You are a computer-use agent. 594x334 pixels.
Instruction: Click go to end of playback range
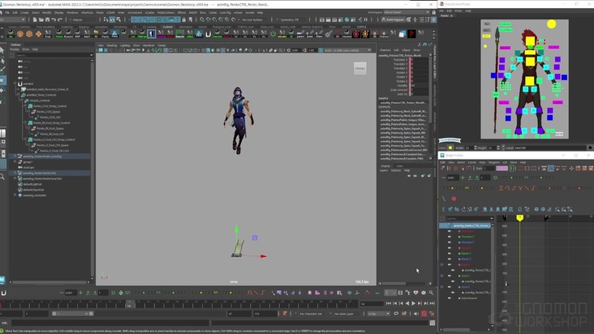(433, 303)
